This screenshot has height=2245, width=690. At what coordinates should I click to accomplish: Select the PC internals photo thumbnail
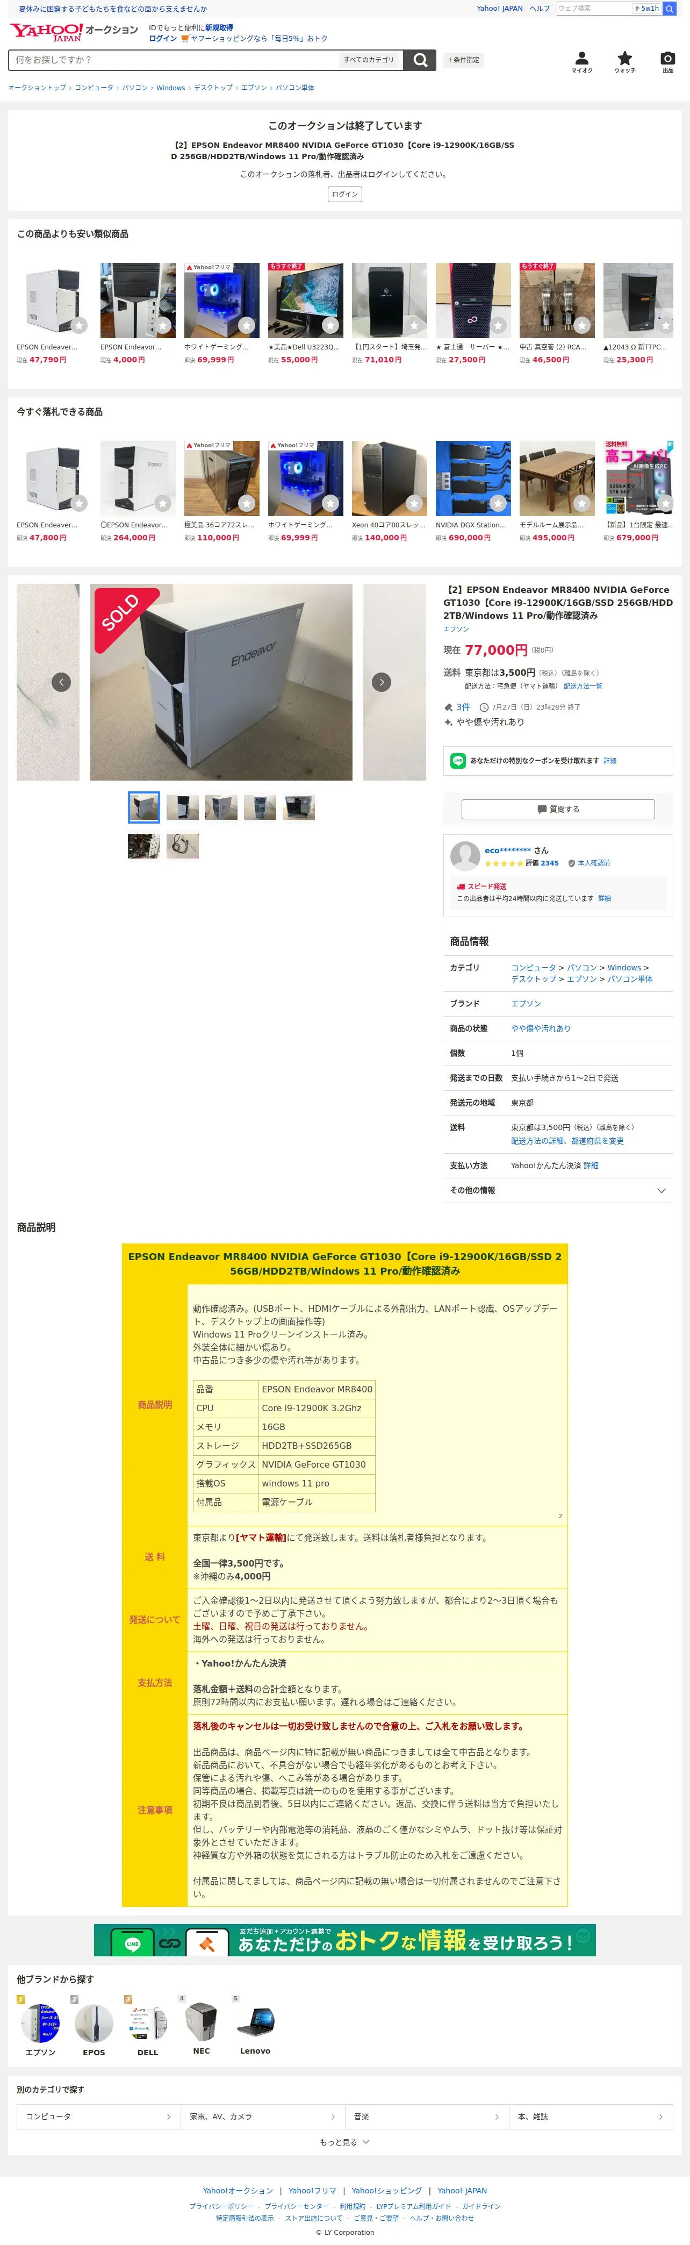144,845
